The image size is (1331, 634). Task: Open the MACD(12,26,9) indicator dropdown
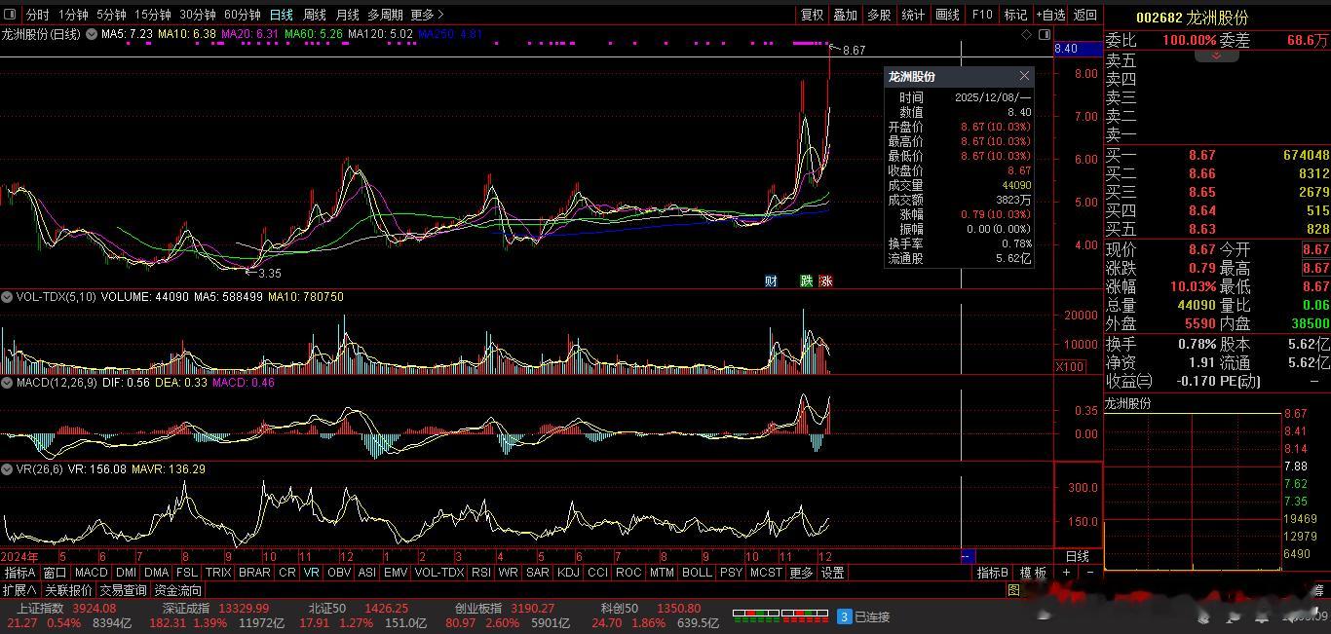coord(8,383)
